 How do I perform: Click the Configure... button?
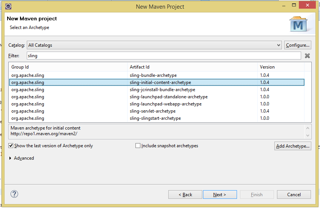pos(298,45)
